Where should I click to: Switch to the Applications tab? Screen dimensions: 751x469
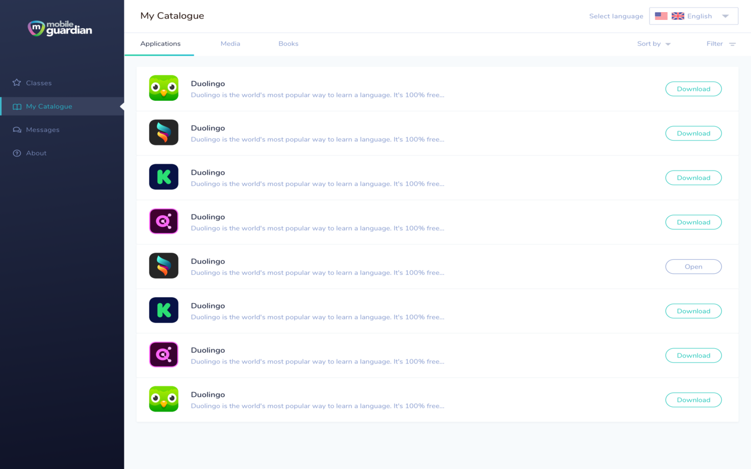pos(160,44)
